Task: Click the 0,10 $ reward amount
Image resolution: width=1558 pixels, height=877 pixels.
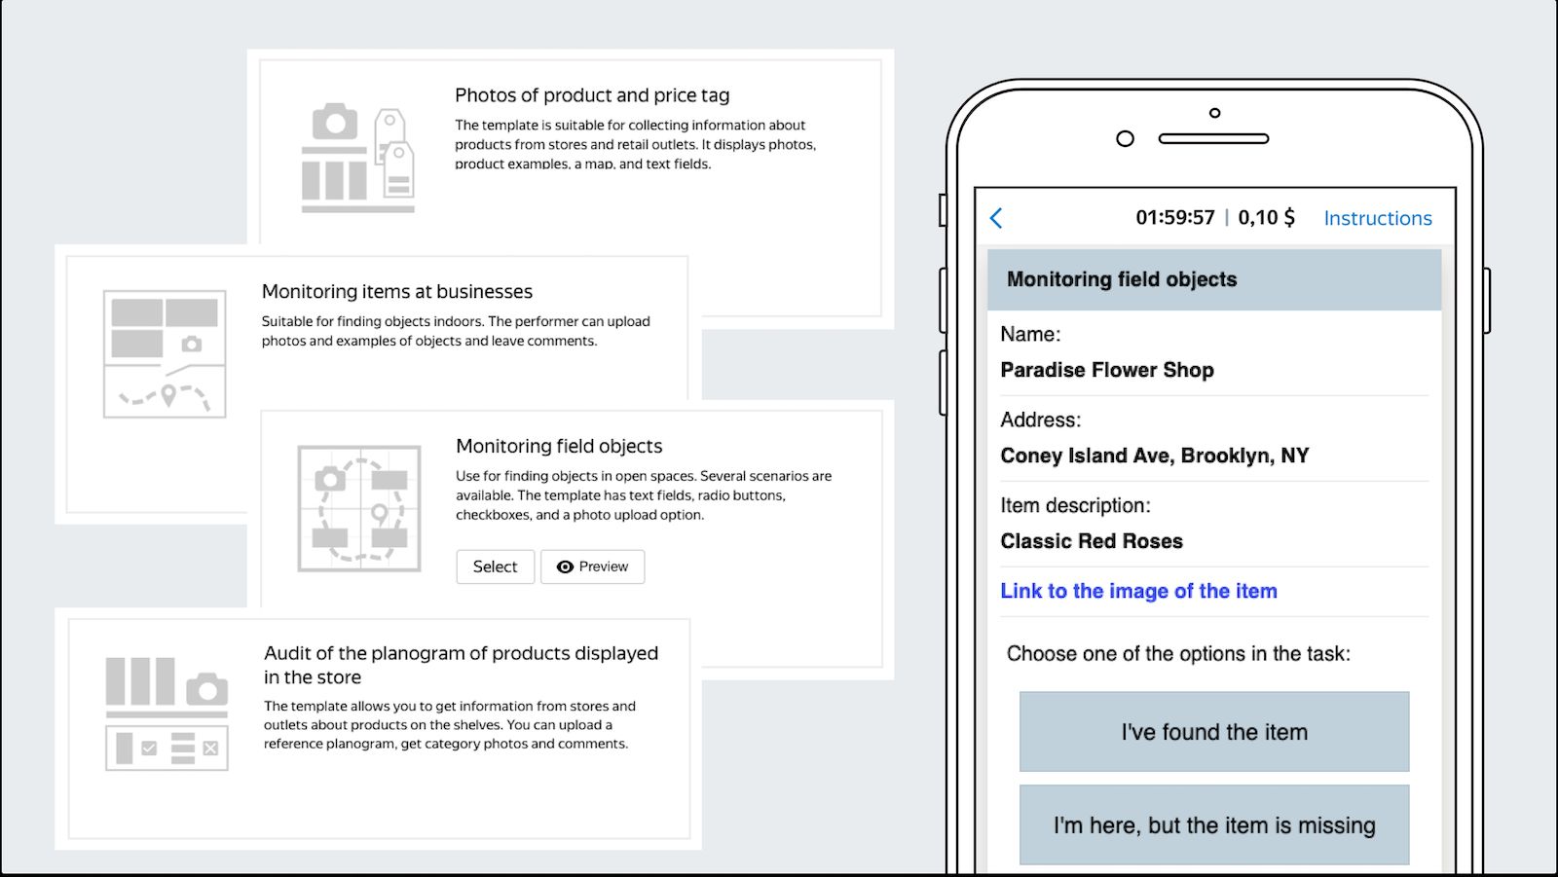Action: tap(1267, 218)
